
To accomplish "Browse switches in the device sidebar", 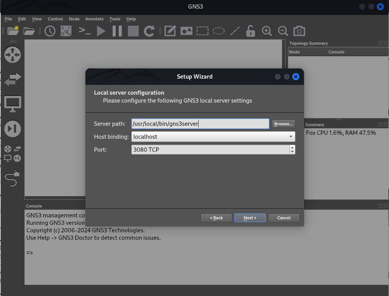I will [13, 79].
